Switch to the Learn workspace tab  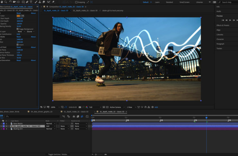[x=157, y=2]
